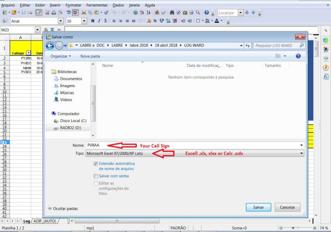Image resolution: width=331 pixels, height=232 pixels.
Task: Expand the Arial font name dropdown
Action: tap(61, 21)
